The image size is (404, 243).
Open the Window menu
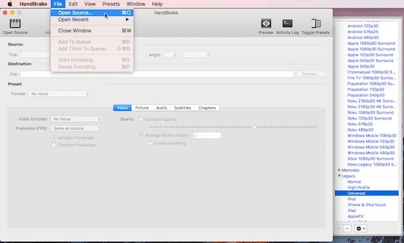pos(136,4)
